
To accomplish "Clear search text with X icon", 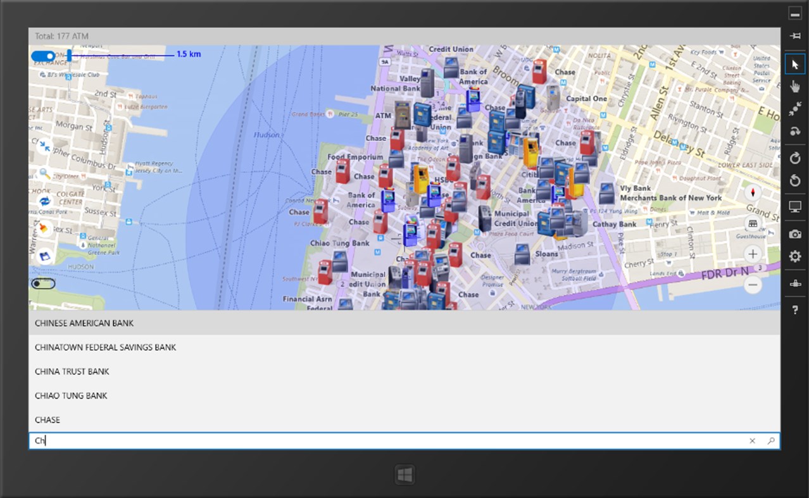I will pyautogui.click(x=752, y=441).
